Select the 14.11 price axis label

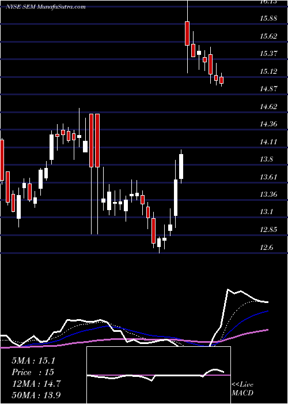[x=268, y=141]
